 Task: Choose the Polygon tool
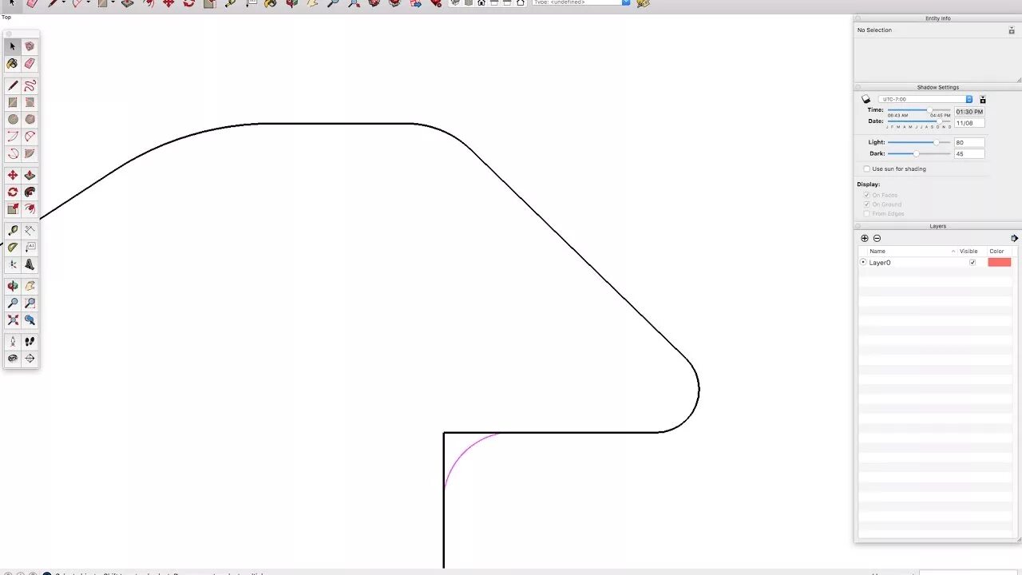[x=30, y=120]
